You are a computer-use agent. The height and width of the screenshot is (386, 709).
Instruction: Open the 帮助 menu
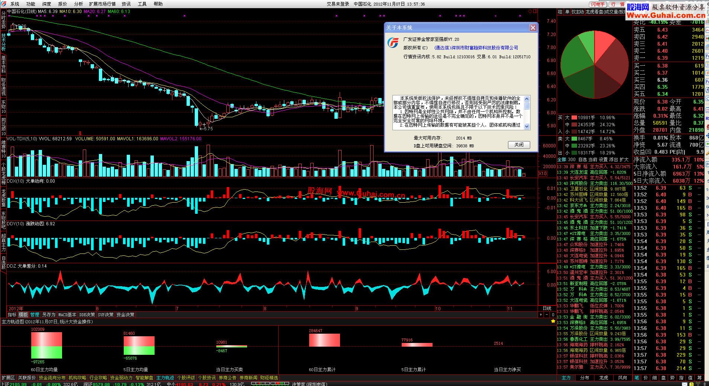tap(158, 4)
